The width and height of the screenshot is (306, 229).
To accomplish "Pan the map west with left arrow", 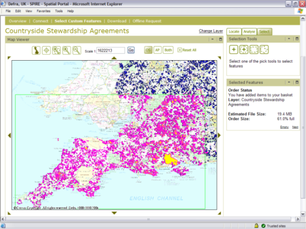I will click(9, 135).
